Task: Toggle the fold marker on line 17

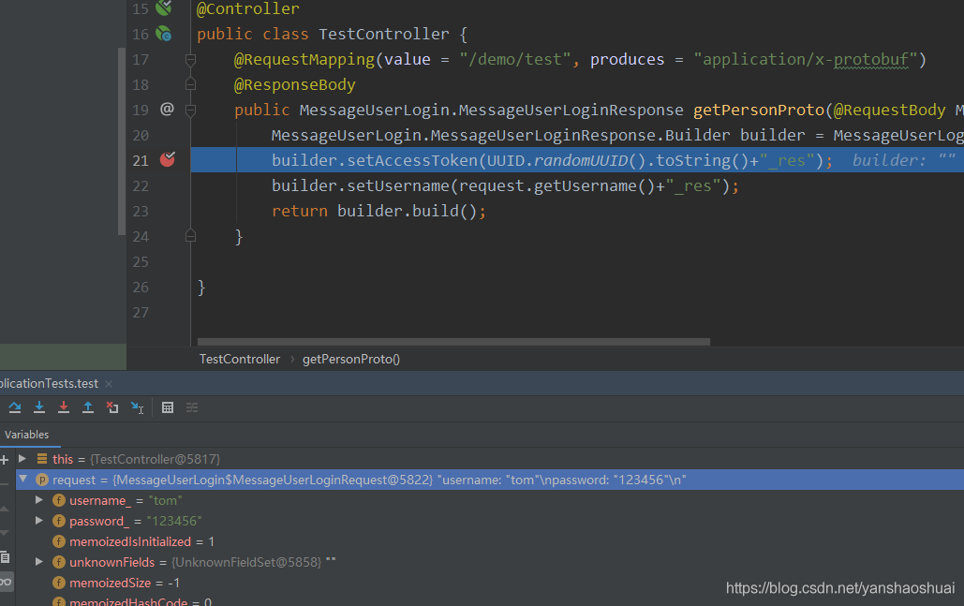Action: [190, 60]
